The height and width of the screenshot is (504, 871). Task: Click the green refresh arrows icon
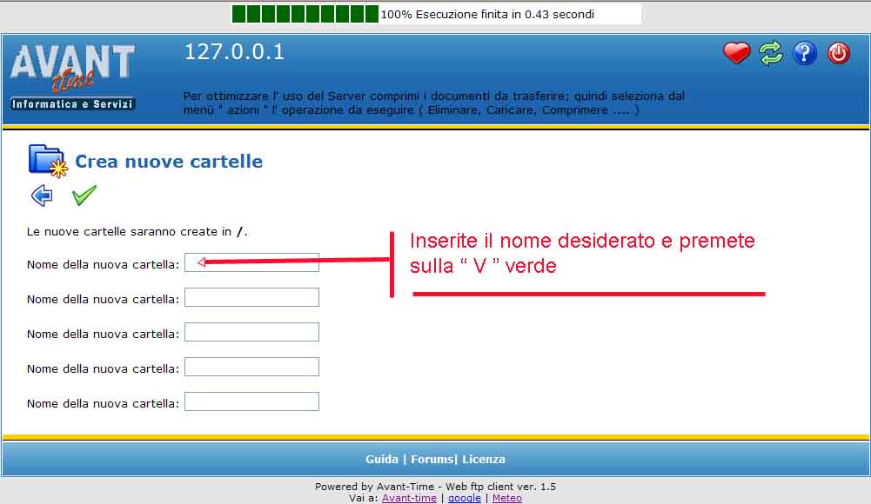tap(771, 54)
